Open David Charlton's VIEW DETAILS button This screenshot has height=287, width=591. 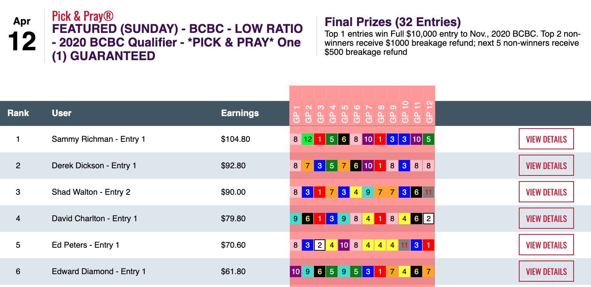546,219
